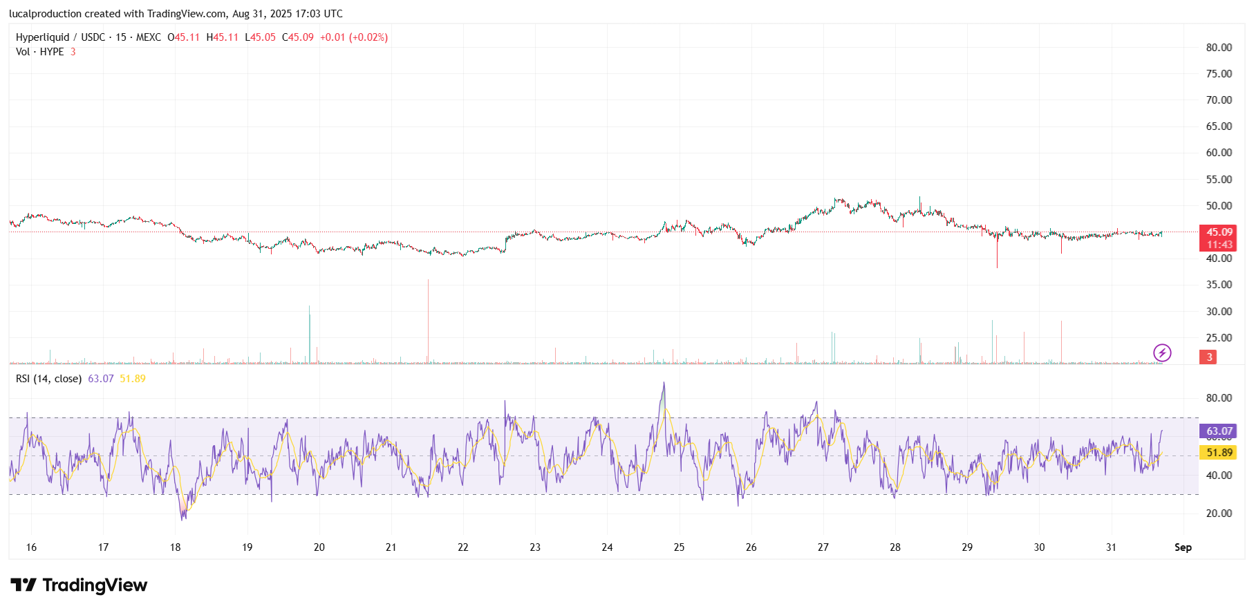1254x611 pixels.
Task: Click the 50.00 price axis label
Action: (x=1219, y=206)
